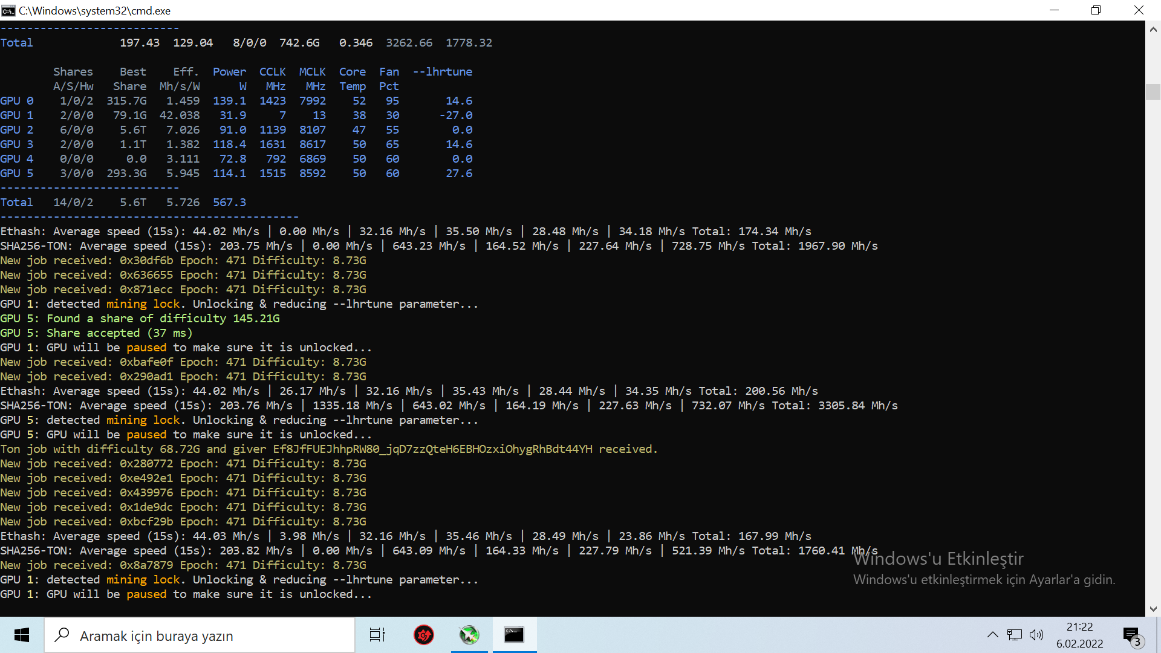Click the cmd.exe taskbar icon
This screenshot has width=1161, height=653.
tap(514, 635)
